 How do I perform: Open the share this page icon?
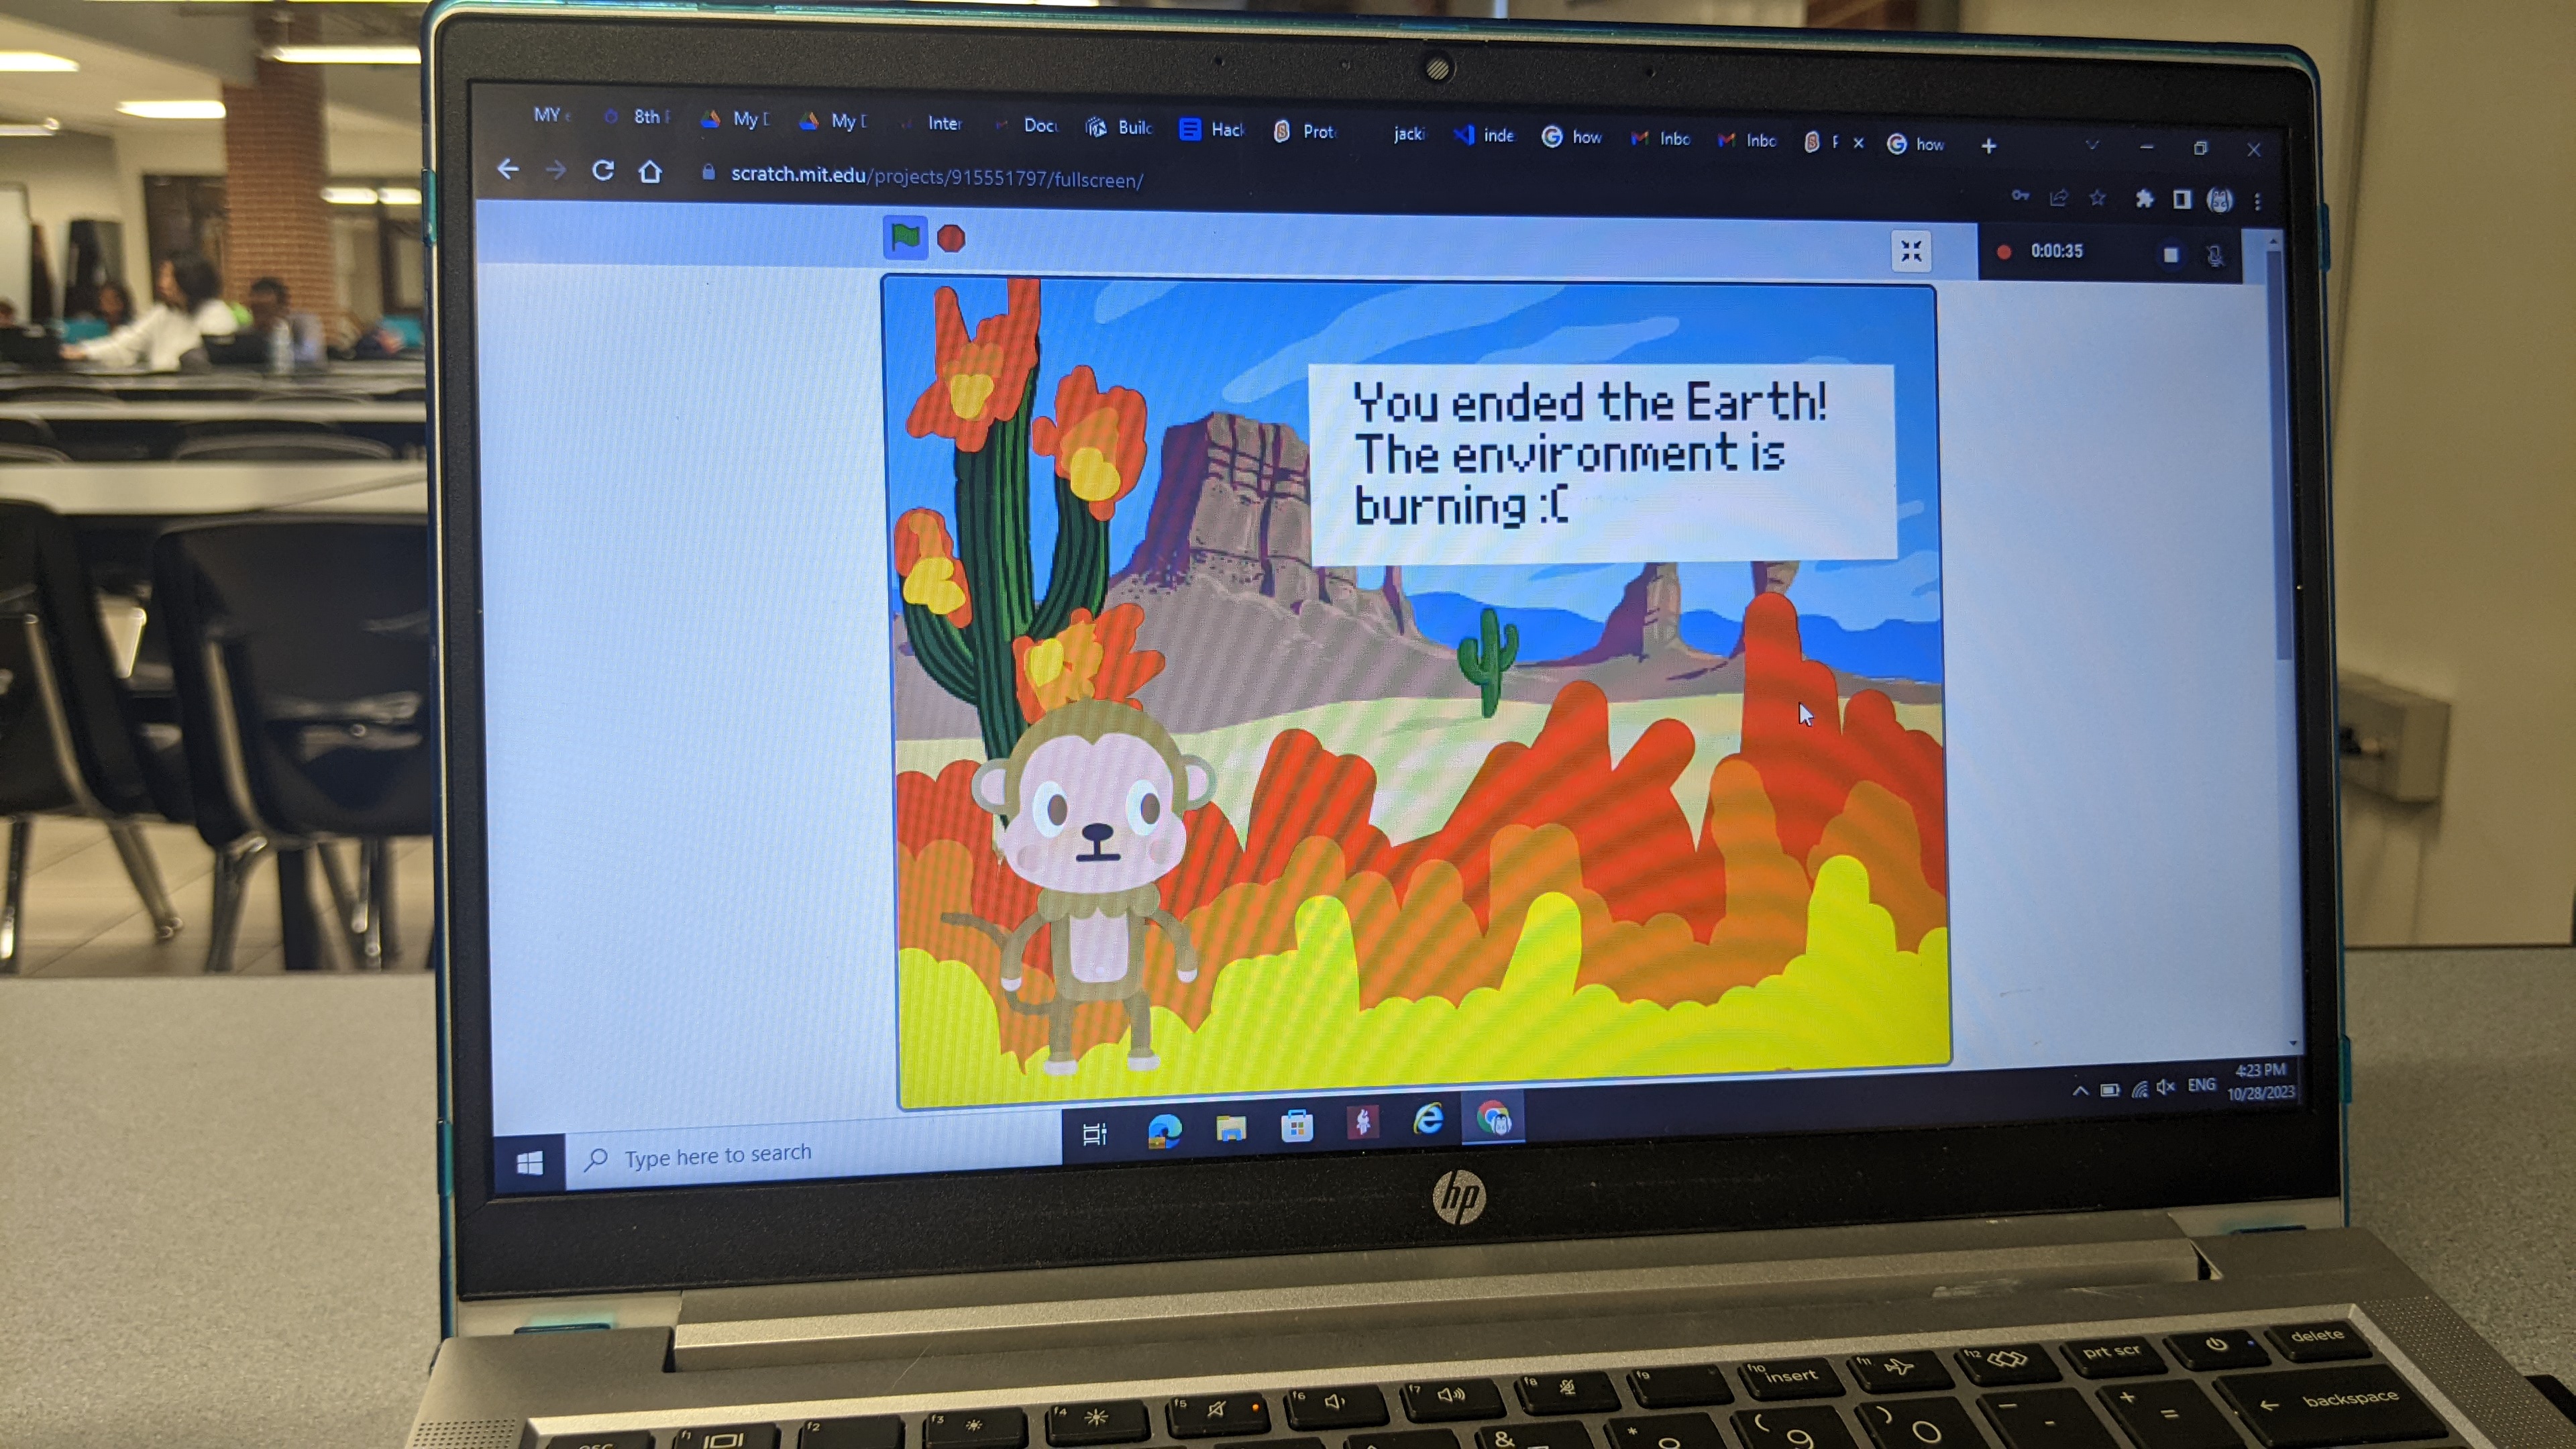pyautogui.click(x=2058, y=198)
